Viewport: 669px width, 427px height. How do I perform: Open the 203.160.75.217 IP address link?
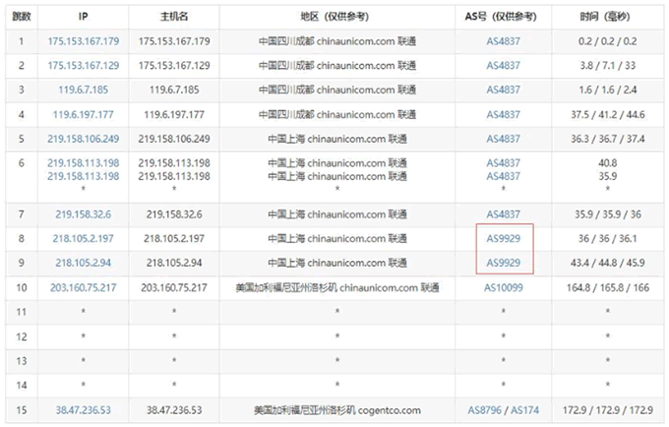(x=84, y=287)
